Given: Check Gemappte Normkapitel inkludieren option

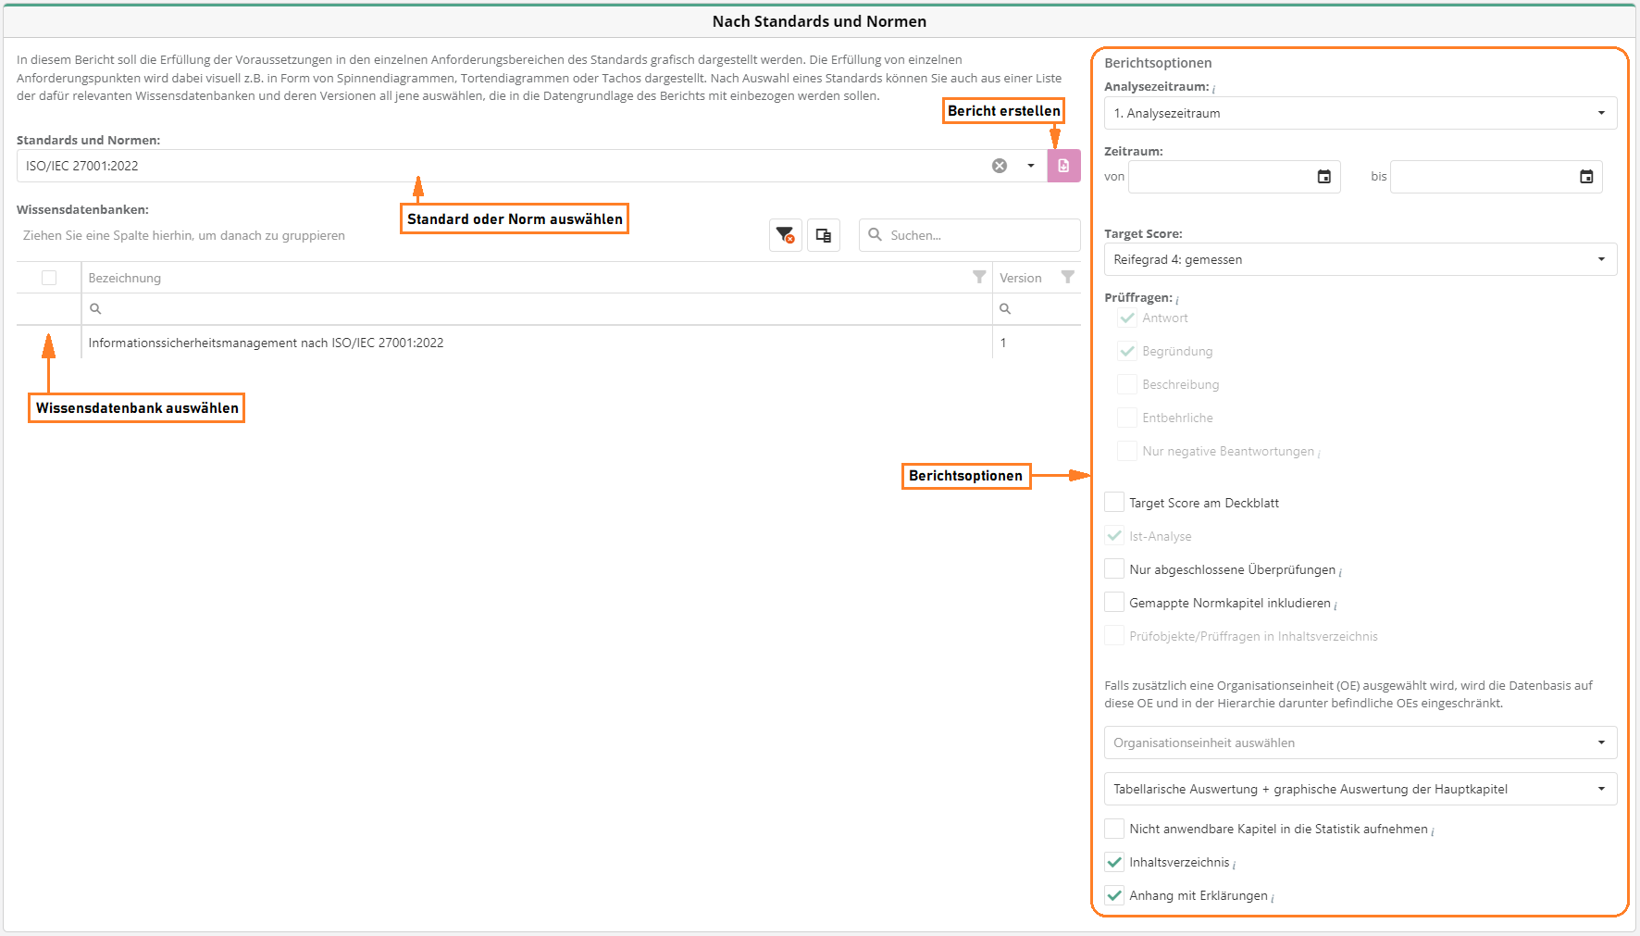Looking at the screenshot, I should click(1114, 603).
